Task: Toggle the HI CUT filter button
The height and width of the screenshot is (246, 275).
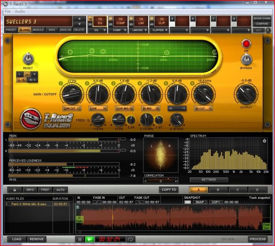Action: [x=203, y=108]
